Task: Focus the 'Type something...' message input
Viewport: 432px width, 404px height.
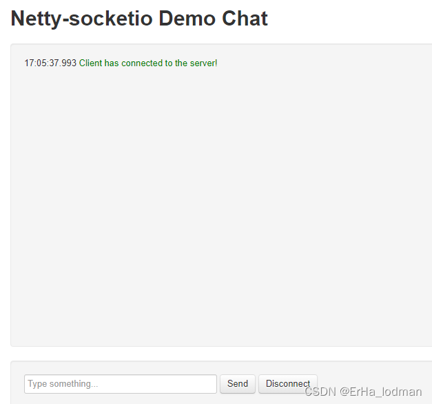Action: 121,384
